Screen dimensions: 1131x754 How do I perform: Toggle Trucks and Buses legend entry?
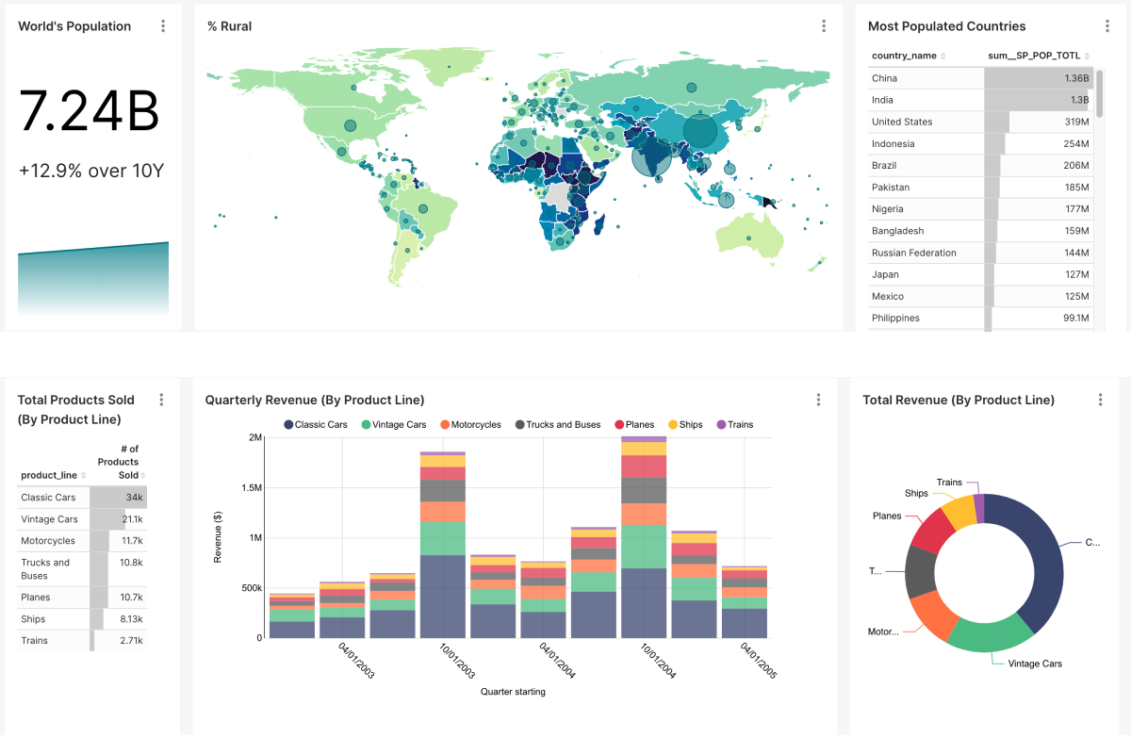556,425
